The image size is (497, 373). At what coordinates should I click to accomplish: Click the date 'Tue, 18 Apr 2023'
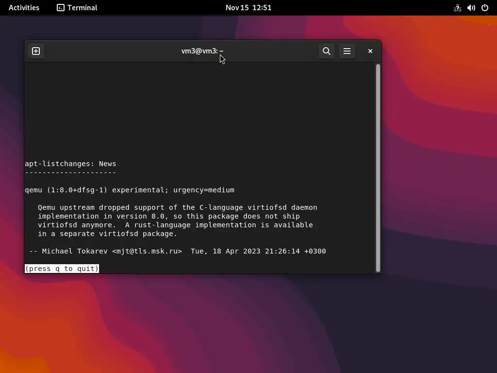point(225,251)
